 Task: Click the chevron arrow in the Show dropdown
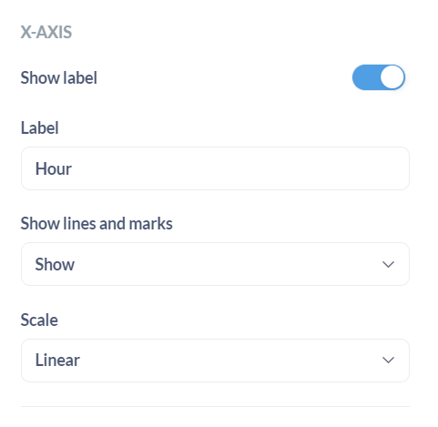pos(388,264)
